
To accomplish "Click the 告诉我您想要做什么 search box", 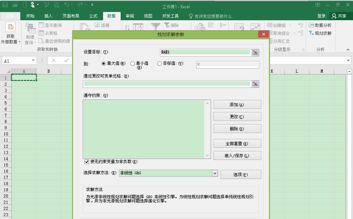I will (212, 16).
